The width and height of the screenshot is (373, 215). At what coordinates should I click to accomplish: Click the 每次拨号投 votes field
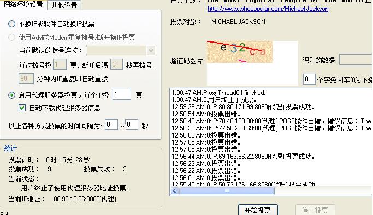tap(60, 64)
